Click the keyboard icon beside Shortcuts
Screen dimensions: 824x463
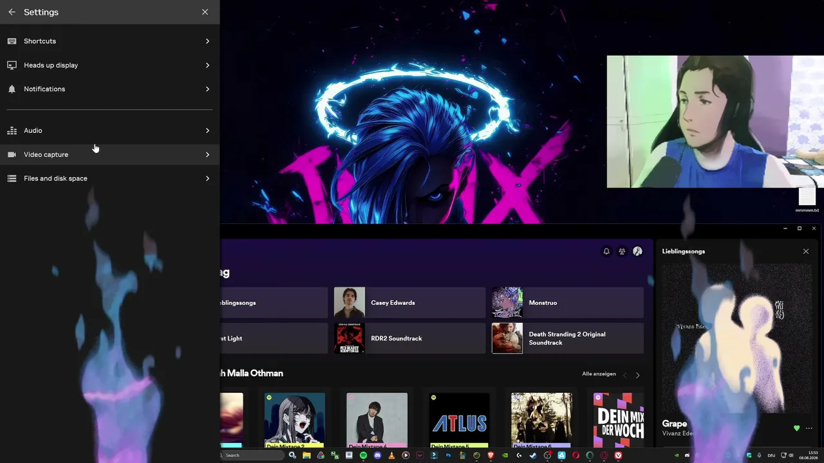pyautogui.click(x=12, y=41)
